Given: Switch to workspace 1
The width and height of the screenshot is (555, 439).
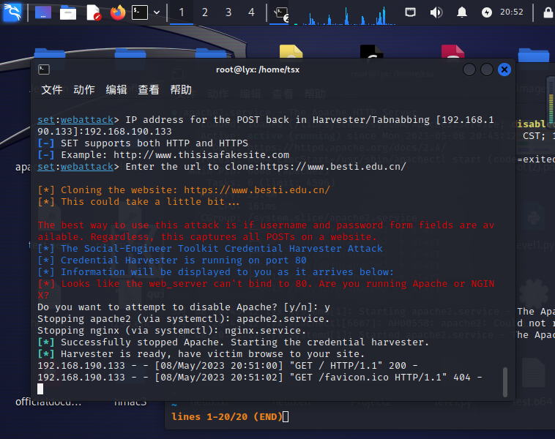Looking at the screenshot, I should (182, 12).
